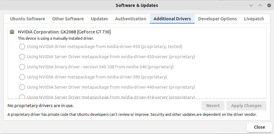Click the Apply Changes button
The height and width of the screenshot is (134, 274).
[x=246, y=106]
